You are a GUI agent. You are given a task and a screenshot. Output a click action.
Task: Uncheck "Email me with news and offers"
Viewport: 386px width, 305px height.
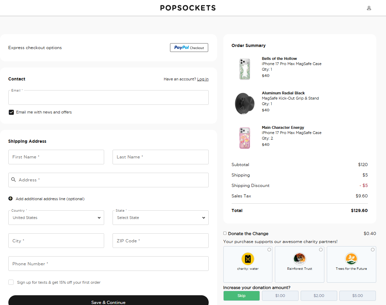(x=11, y=112)
